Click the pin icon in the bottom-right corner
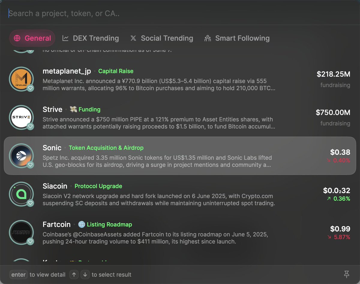This screenshot has height=284, width=360. coord(346,274)
